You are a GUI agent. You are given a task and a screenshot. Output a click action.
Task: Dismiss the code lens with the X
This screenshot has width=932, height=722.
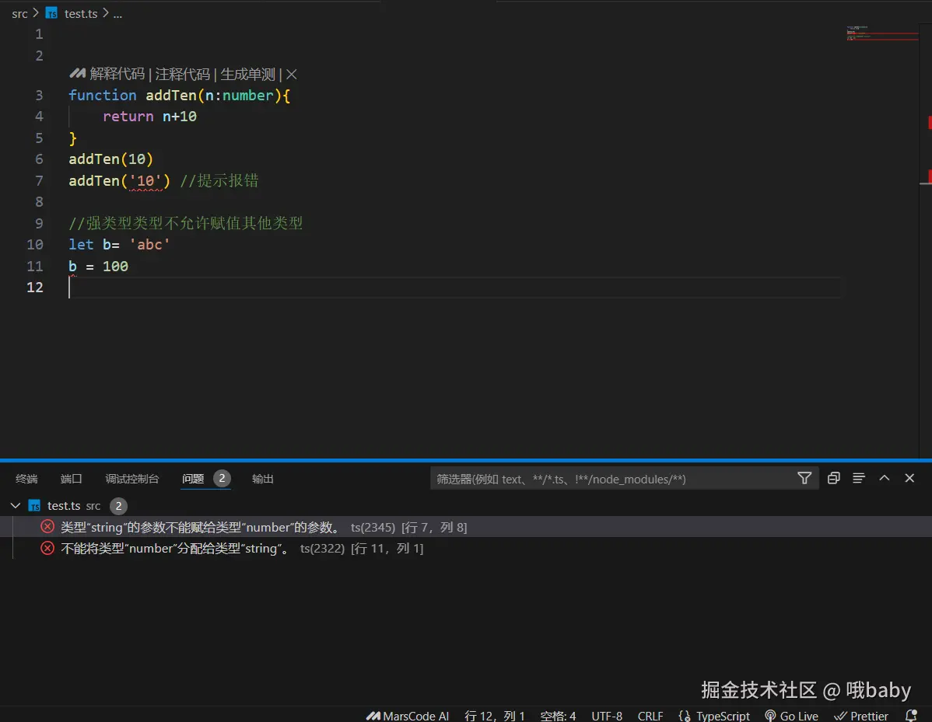click(291, 74)
